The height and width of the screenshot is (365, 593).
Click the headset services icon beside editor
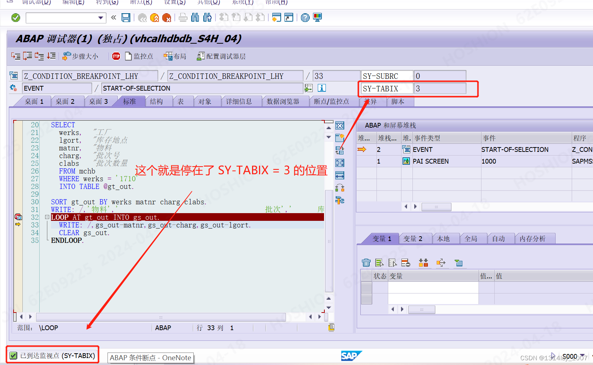(340, 188)
